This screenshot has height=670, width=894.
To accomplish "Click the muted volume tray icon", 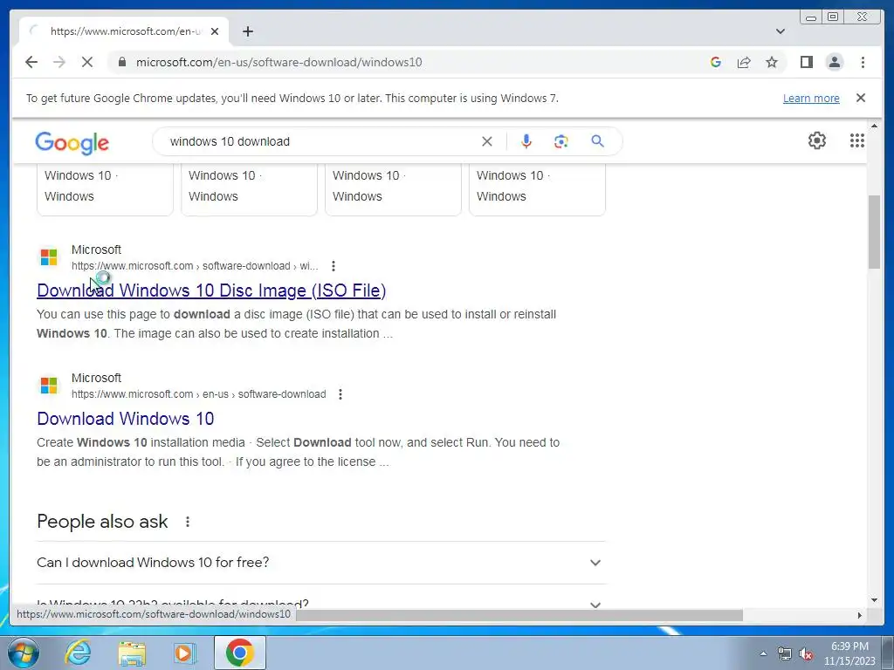I will [806, 653].
